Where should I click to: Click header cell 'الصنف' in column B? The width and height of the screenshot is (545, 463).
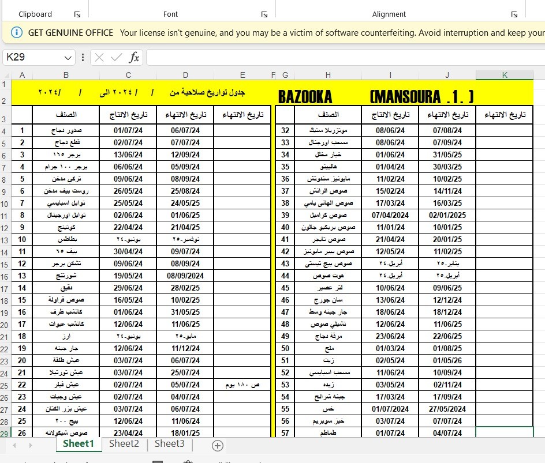pyautogui.click(x=66, y=115)
